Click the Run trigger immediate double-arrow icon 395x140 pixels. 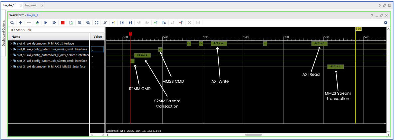(x=54, y=23)
